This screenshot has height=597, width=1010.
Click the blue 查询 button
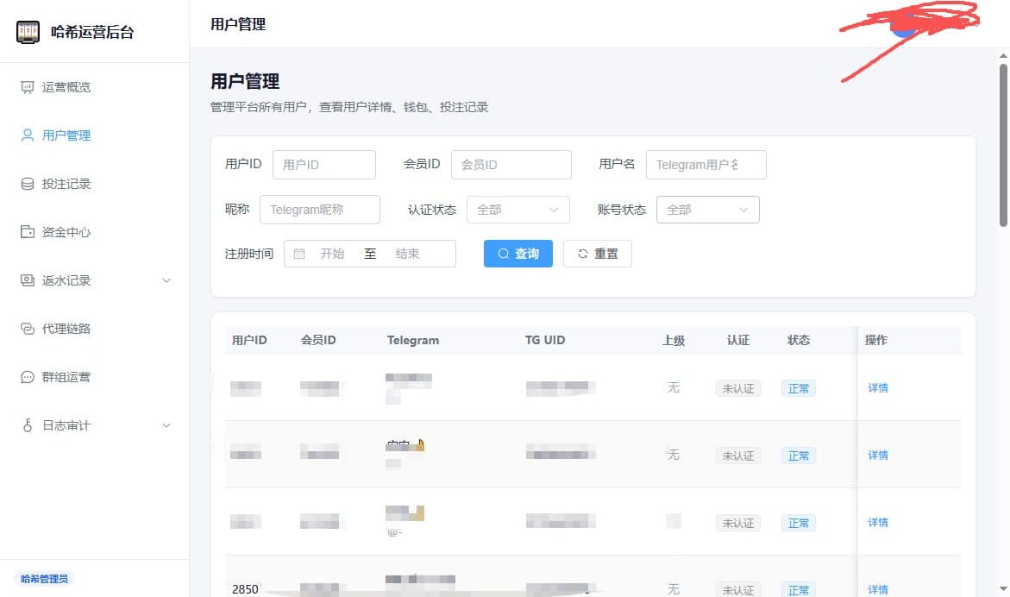[518, 254]
